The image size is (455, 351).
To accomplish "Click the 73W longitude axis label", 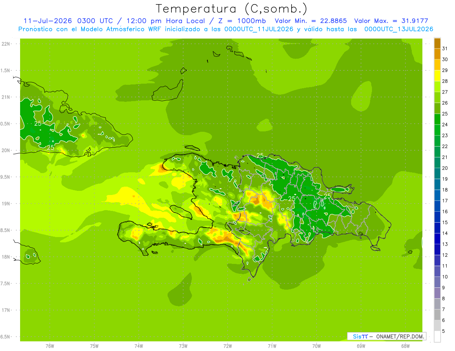I will click(x=183, y=346).
